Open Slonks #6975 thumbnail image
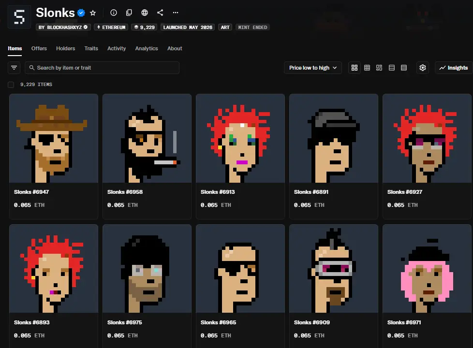The image size is (473, 348). click(147, 269)
